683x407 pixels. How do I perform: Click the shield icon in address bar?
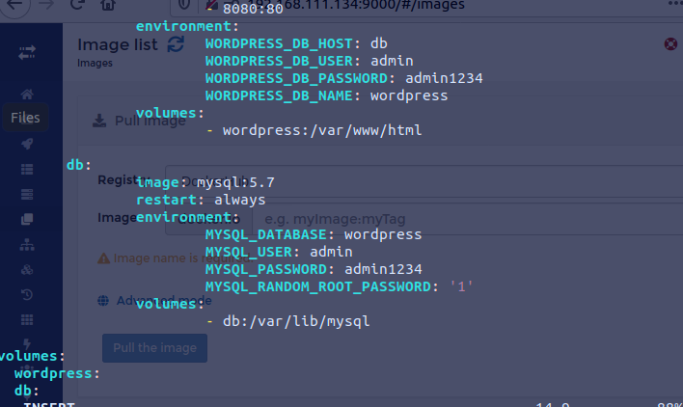tap(184, 5)
